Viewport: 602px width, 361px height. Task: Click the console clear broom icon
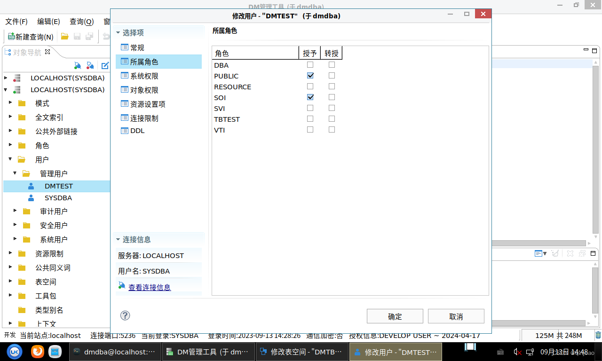point(555,253)
